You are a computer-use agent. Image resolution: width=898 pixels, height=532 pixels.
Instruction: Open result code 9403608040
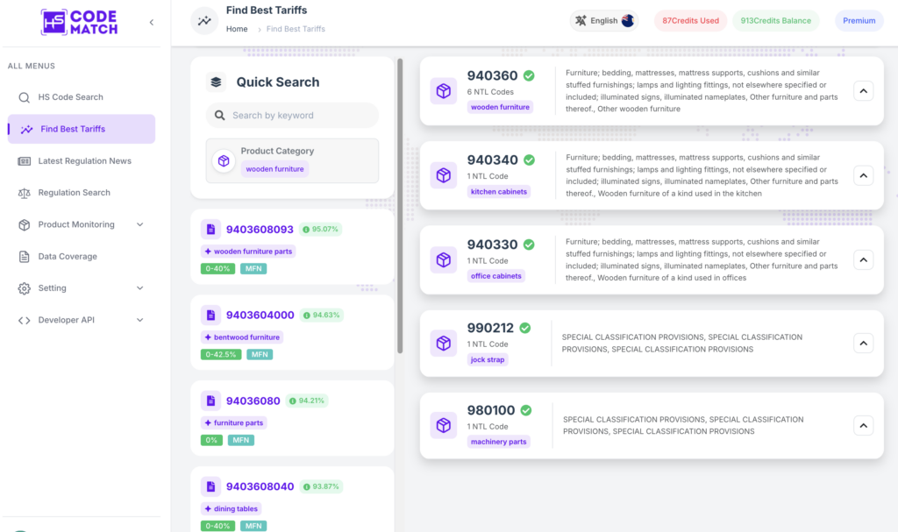click(x=260, y=486)
